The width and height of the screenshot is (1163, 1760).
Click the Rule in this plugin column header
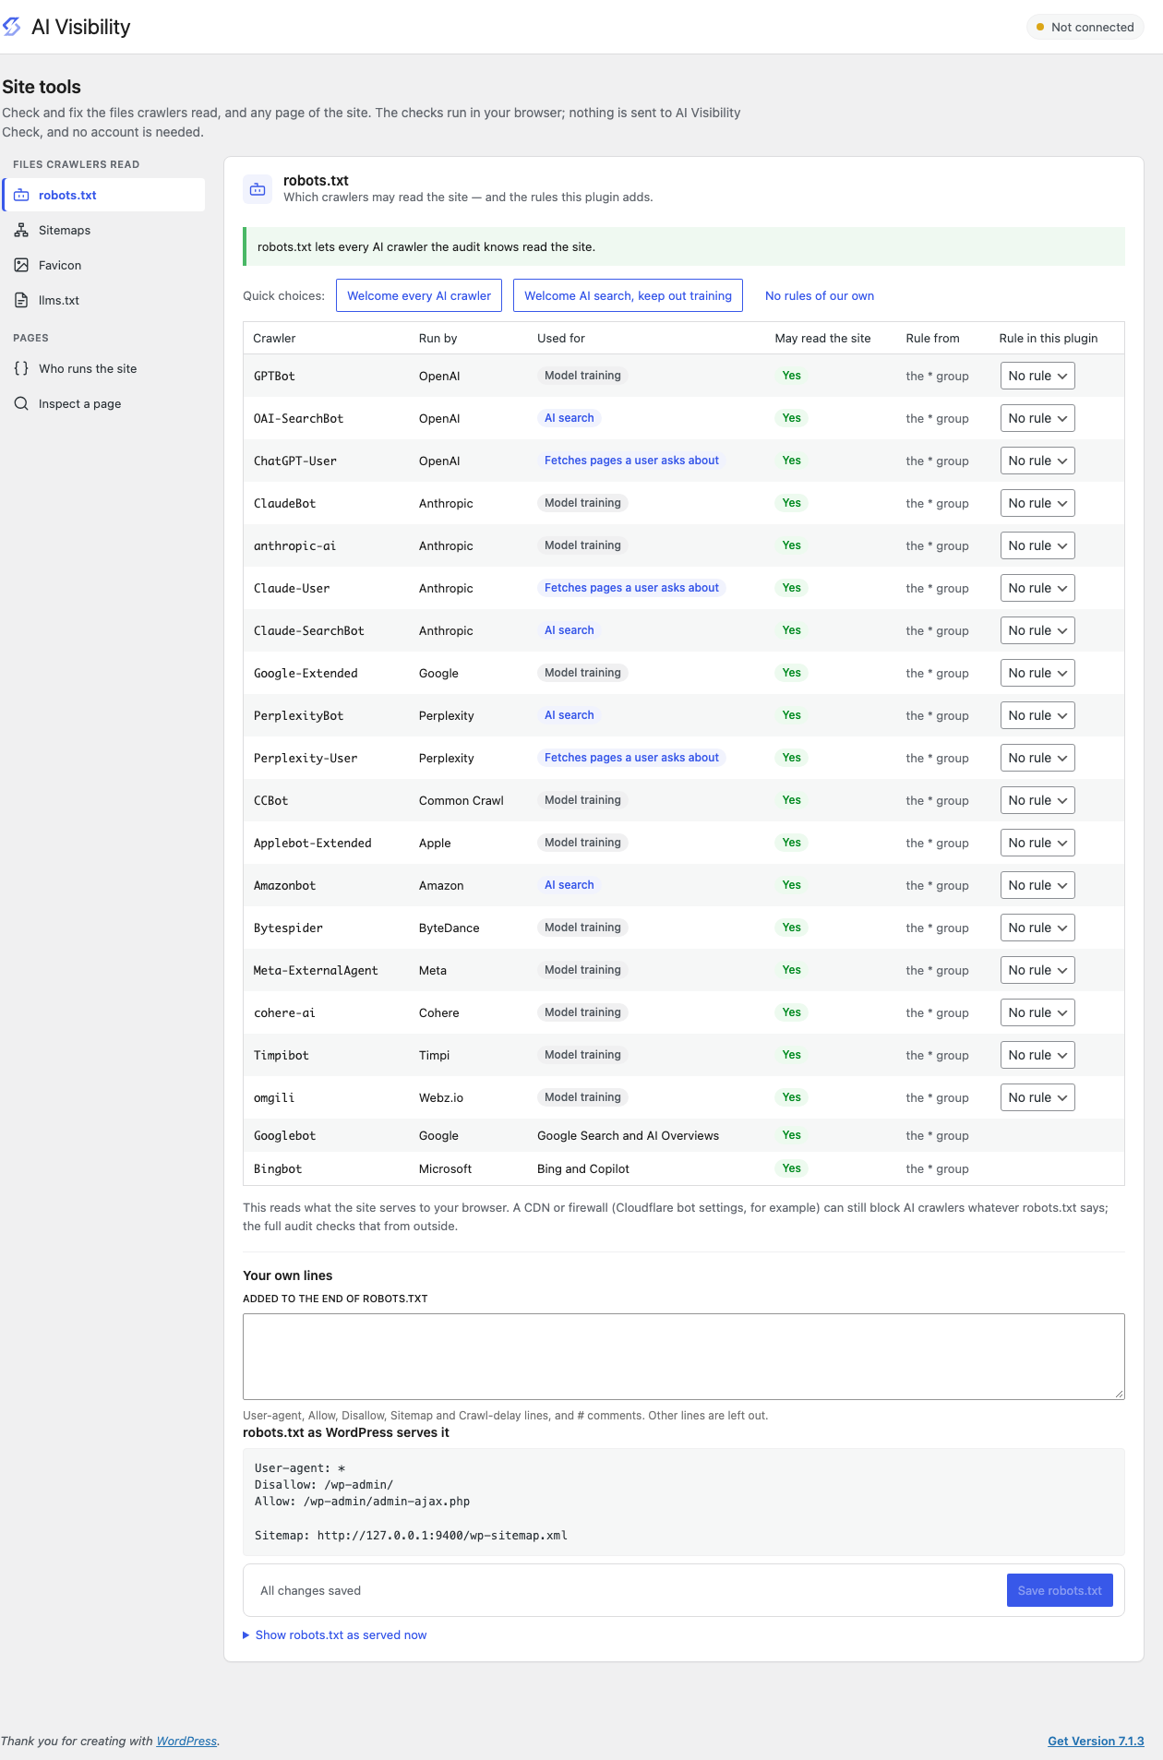tap(1049, 339)
